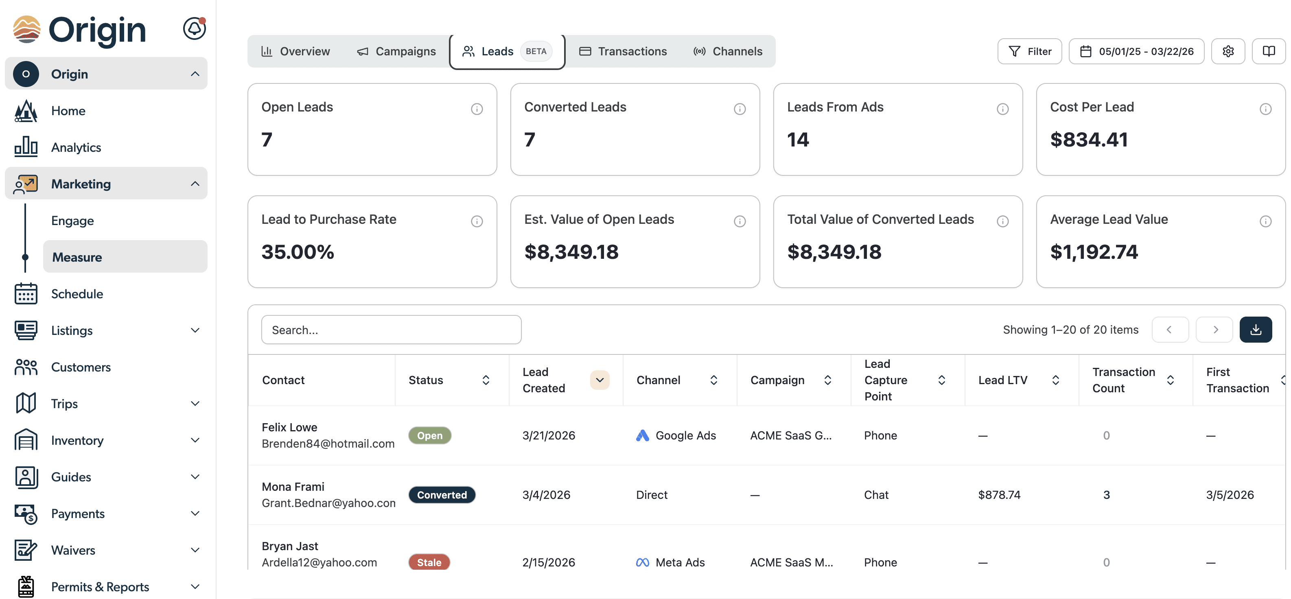Click the leads Search input field

coord(391,330)
